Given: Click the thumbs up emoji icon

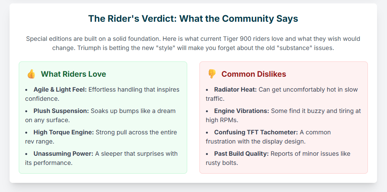Looking at the screenshot, I should 31,74.
